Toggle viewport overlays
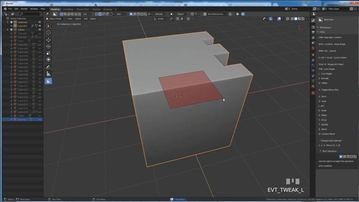 point(279,19)
